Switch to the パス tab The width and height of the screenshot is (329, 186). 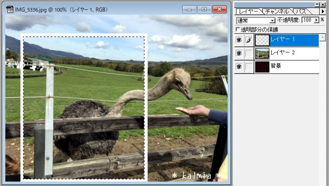pyautogui.click(x=301, y=12)
